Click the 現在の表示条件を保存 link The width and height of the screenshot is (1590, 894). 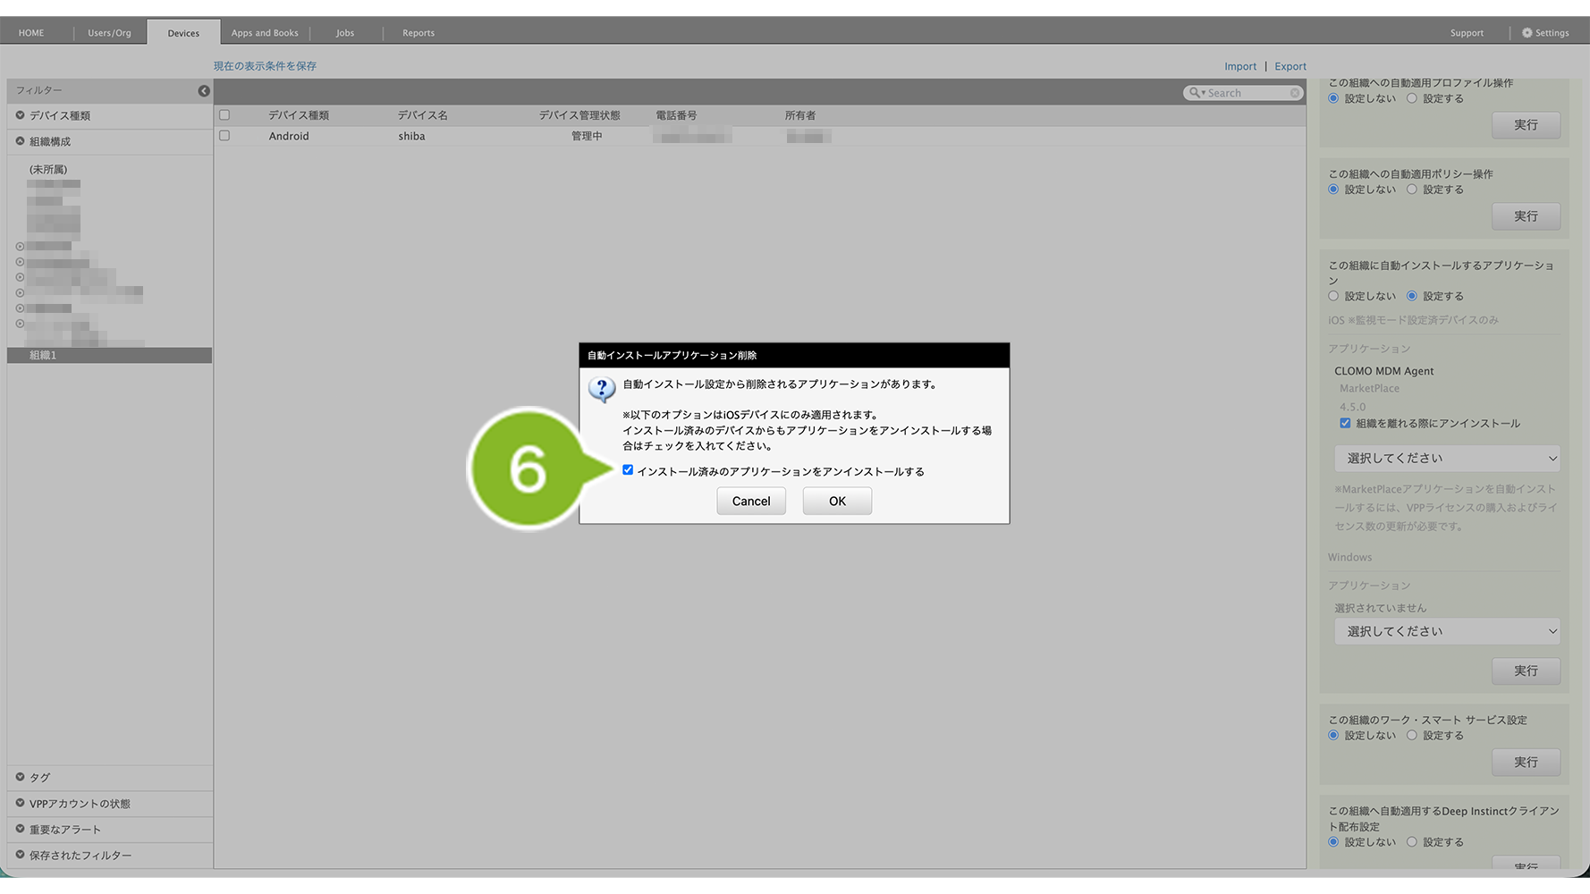(x=265, y=66)
